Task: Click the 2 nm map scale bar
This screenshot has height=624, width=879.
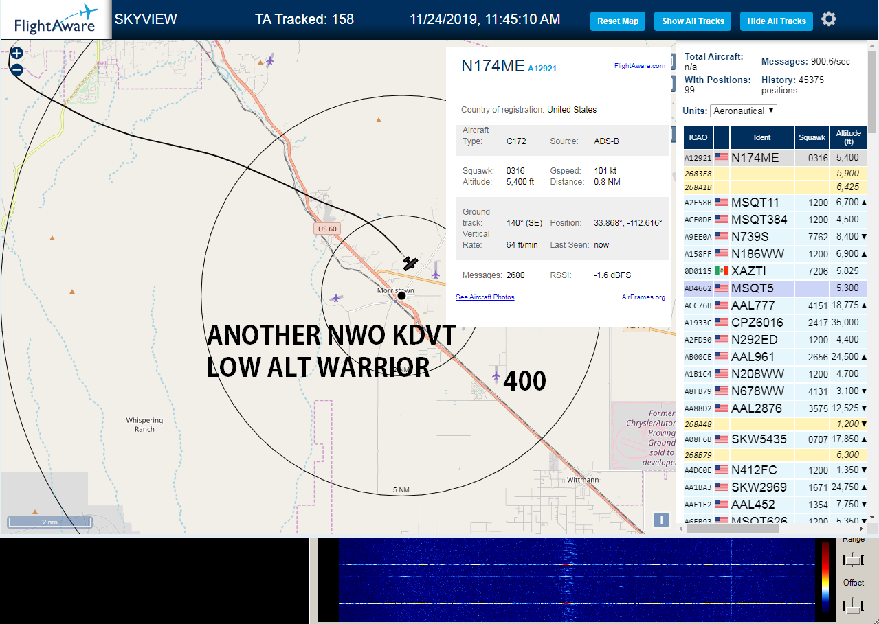Action: [x=49, y=522]
